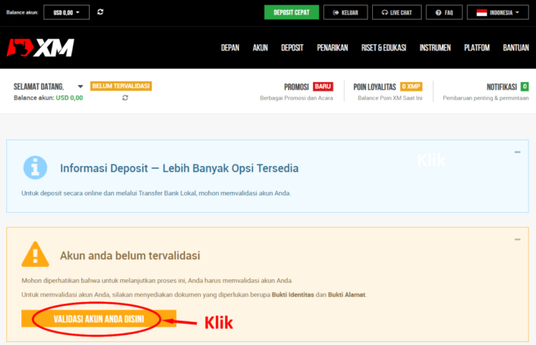Click the bold 'Bukti Identitas' text

pyautogui.click(x=293, y=295)
